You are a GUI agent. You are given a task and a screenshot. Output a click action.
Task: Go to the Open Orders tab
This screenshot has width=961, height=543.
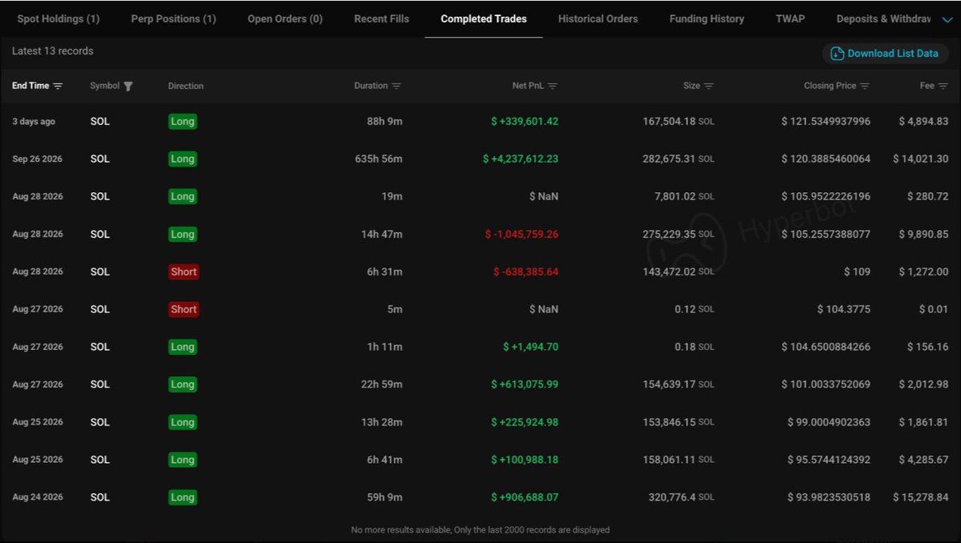point(285,18)
